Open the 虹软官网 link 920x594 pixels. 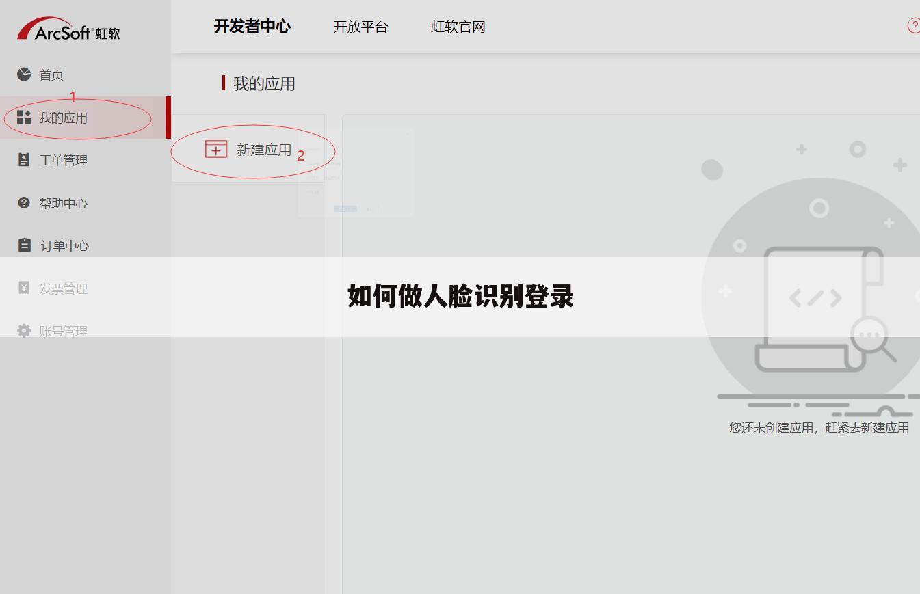(458, 27)
